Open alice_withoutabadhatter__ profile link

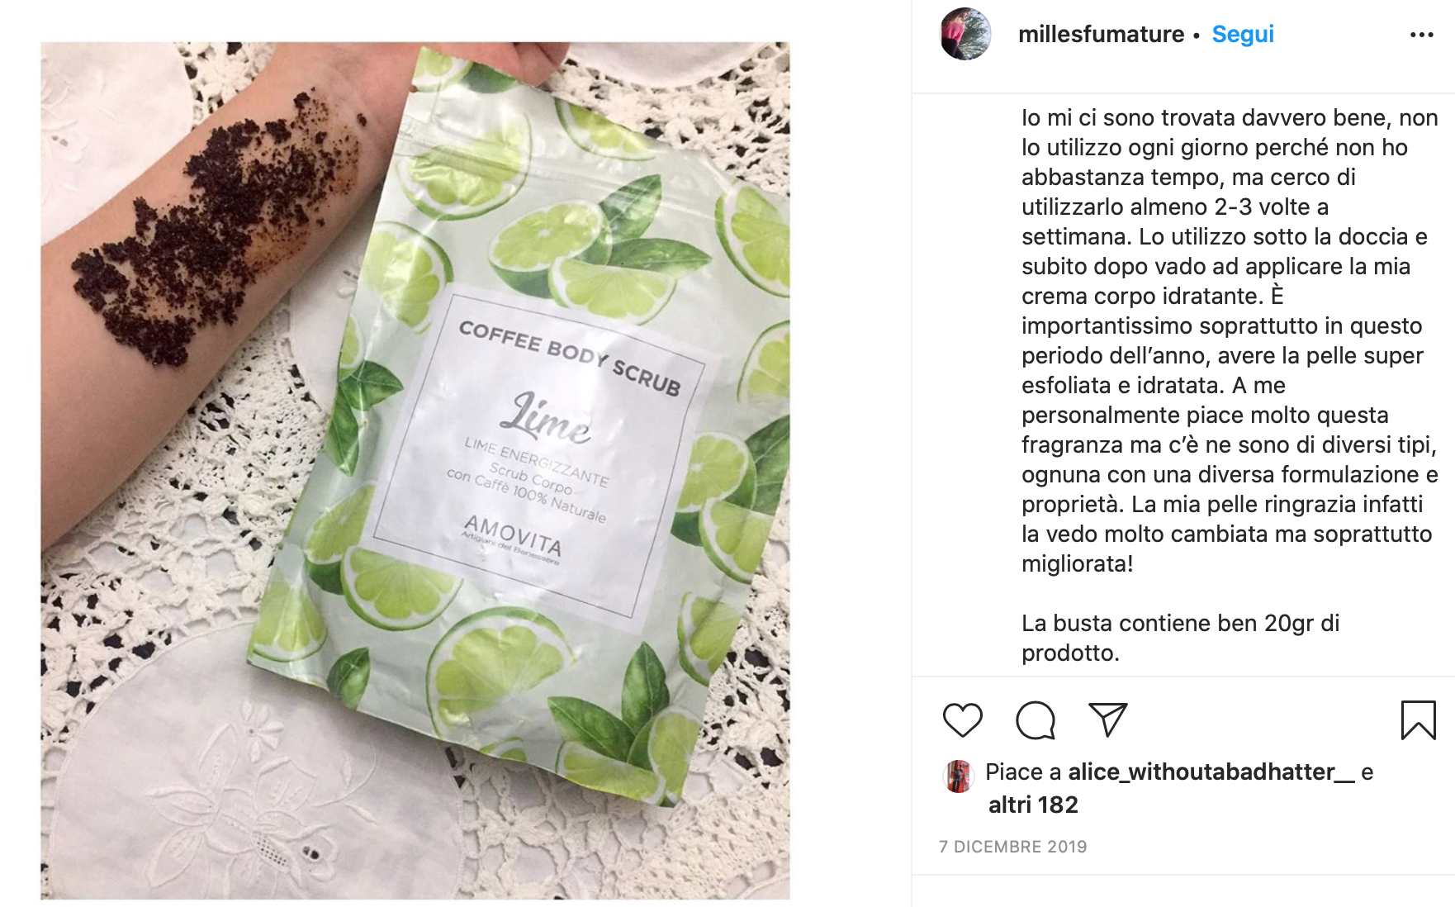coord(1211,772)
